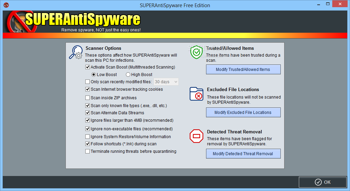Minimize the SUPERAntiSpyware window
Viewport: 350px width, 191px height.
(x=319, y=4)
